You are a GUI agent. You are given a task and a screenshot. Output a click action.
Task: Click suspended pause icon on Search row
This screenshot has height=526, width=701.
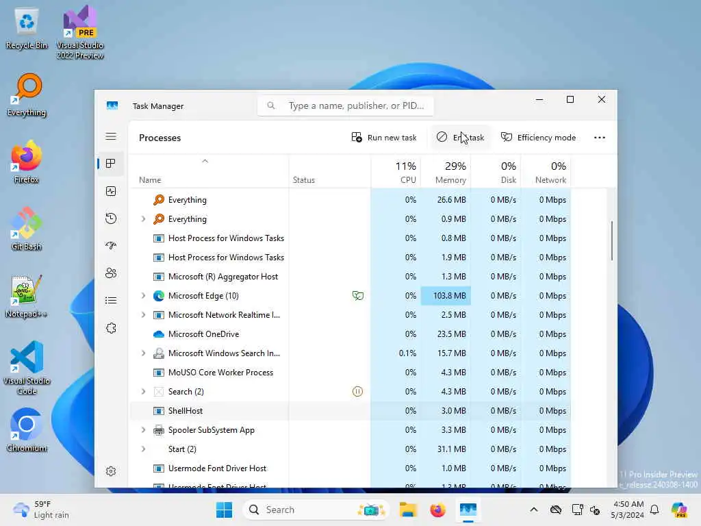coord(357,392)
